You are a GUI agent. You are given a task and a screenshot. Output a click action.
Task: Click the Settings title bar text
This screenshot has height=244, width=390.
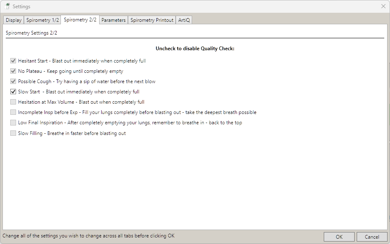[21, 7]
